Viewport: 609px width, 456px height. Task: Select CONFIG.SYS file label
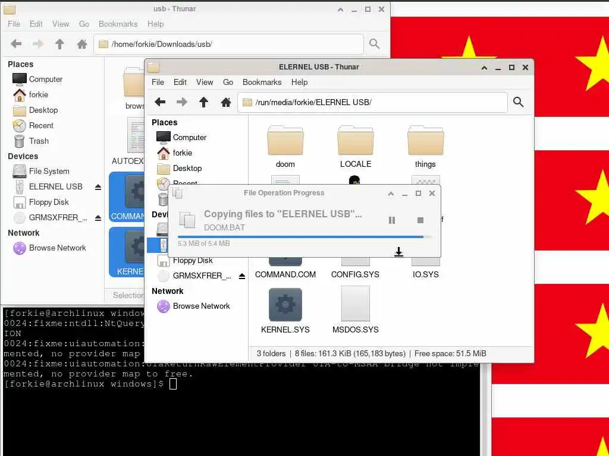click(x=355, y=274)
